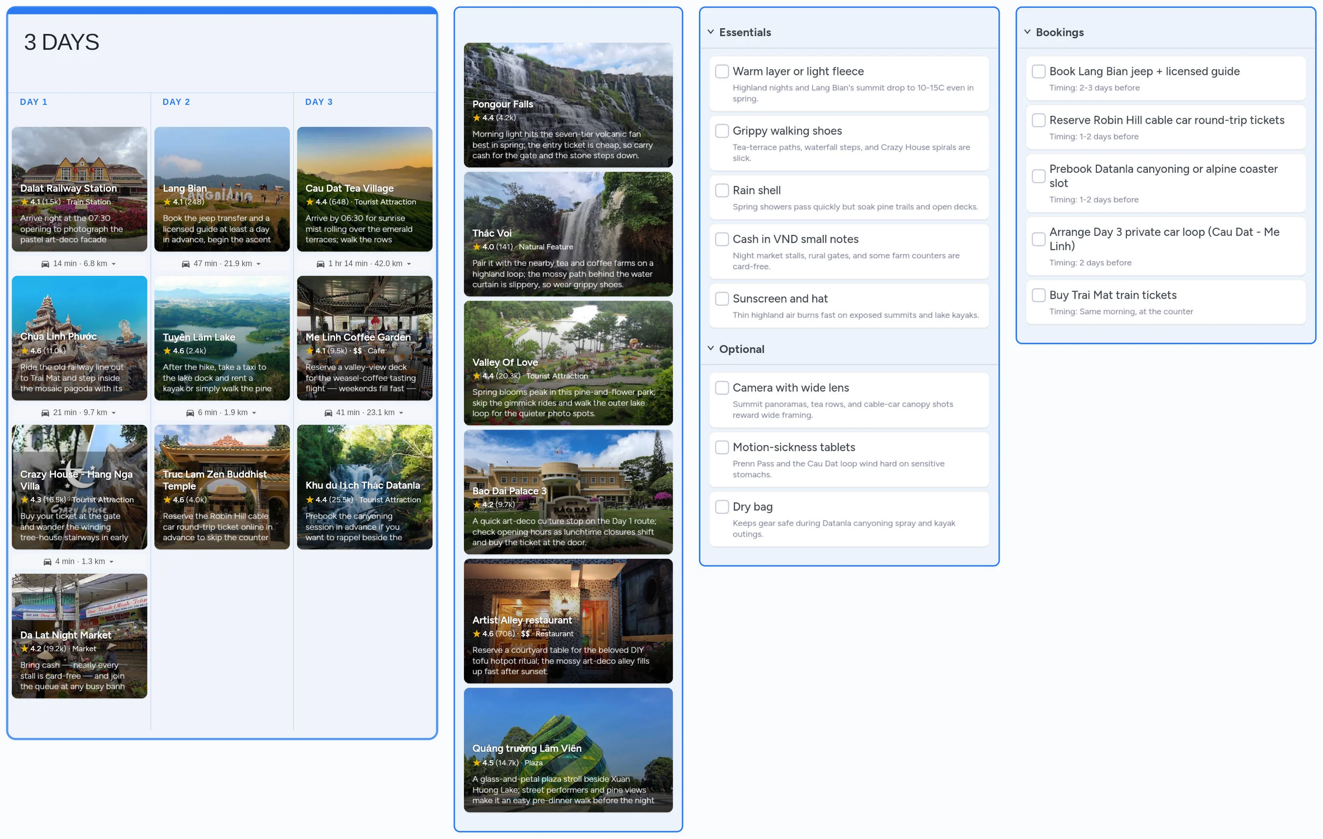The width and height of the screenshot is (1323, 839).
Task: Open the Lang Bian card
Action: 222,189
